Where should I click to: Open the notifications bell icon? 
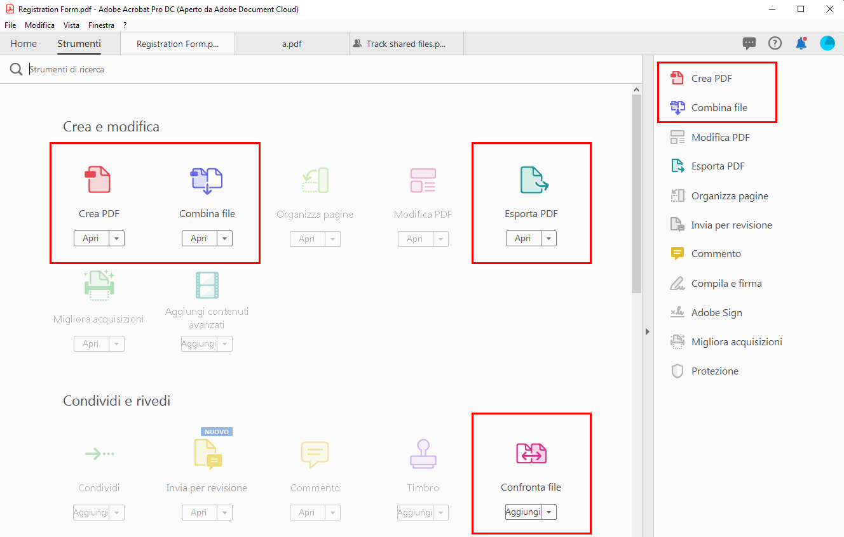tap(801, 43)
